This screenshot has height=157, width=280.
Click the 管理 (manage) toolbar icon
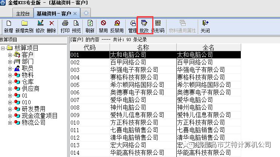pos(133,23)
